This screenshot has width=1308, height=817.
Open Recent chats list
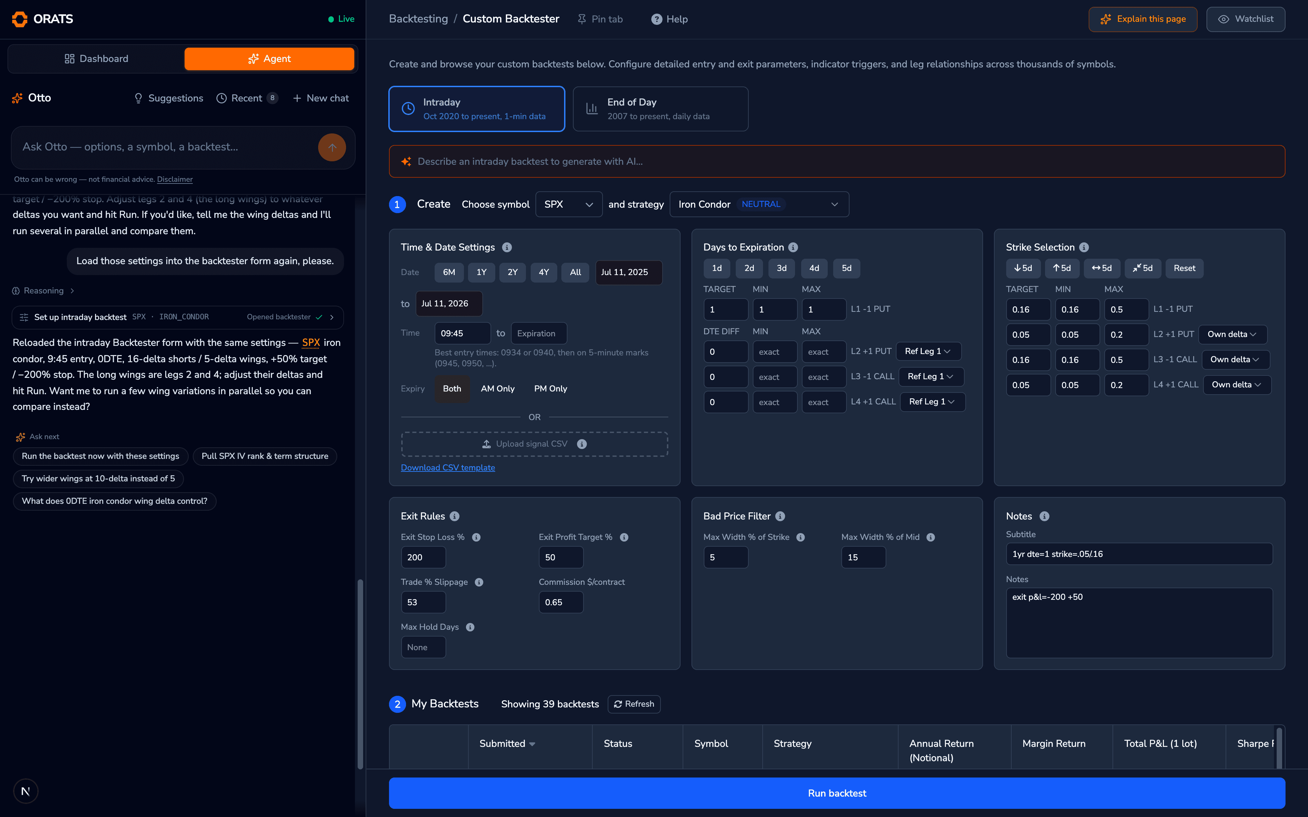(247, 98)
